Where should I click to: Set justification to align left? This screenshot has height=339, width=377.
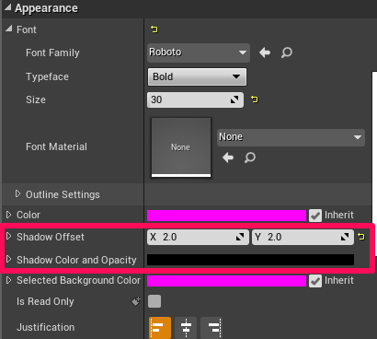tap(160, 328)
